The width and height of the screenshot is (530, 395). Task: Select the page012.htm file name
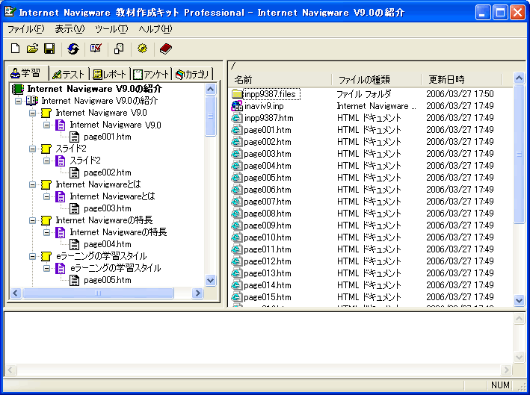point(268,261)
